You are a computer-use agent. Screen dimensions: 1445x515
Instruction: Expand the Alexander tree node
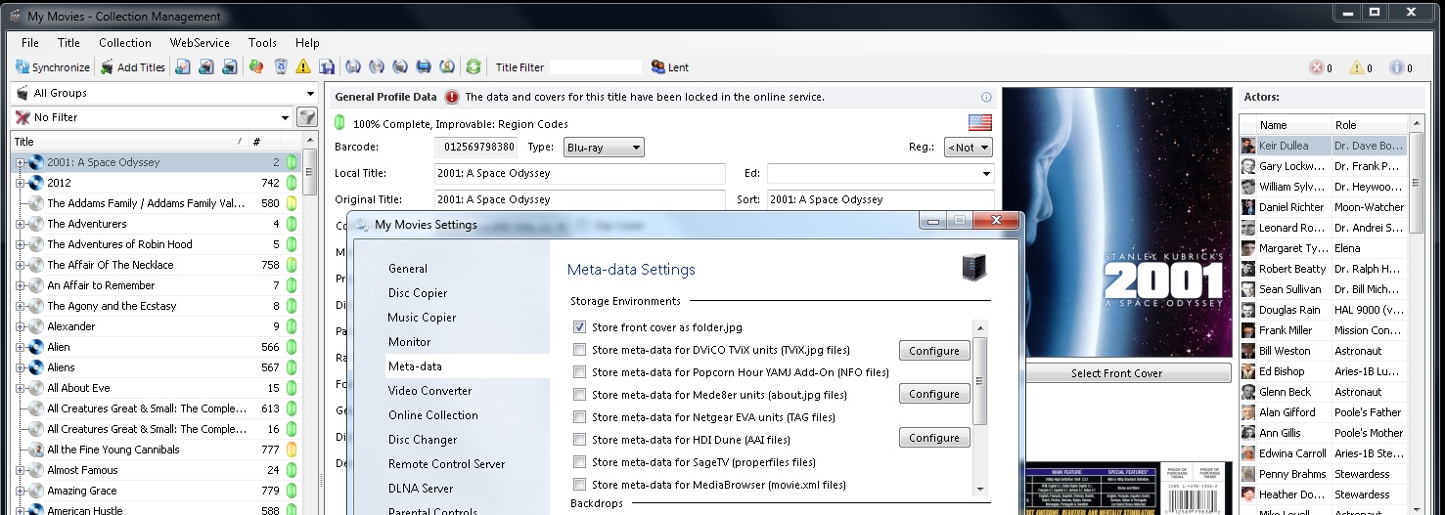[21, 326]
